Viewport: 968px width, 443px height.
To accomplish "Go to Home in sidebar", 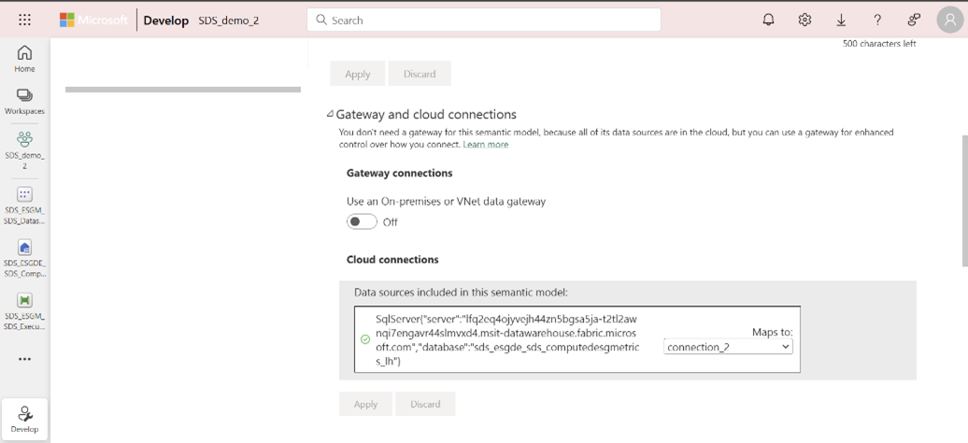I will tap(24, 59).
